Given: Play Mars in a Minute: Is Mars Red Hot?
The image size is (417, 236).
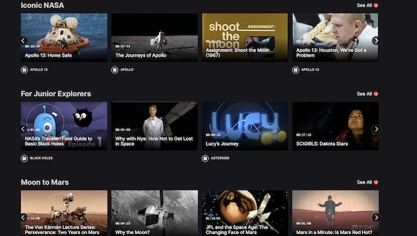Looking at the screenshot, I should (336, 213).
